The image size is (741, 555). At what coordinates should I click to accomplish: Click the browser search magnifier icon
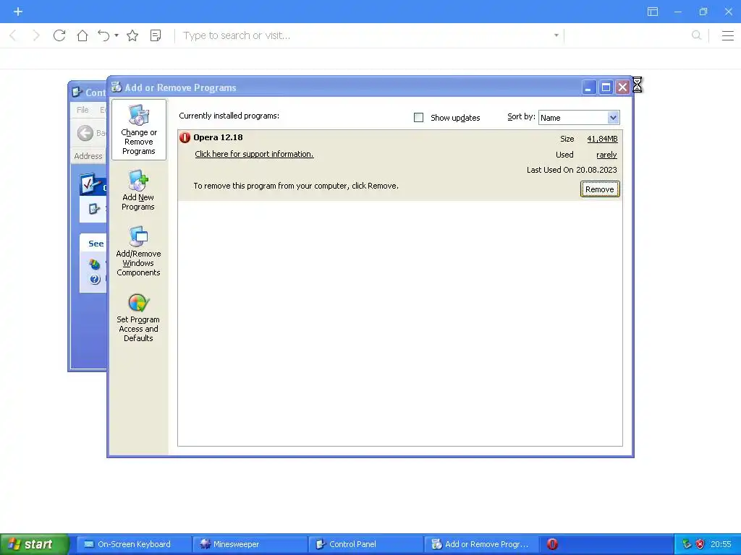click(x=696, y=35)
